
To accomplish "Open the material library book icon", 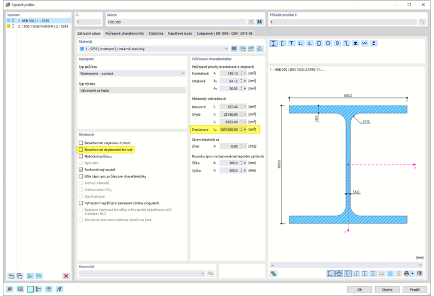I will tap(234, 48).
